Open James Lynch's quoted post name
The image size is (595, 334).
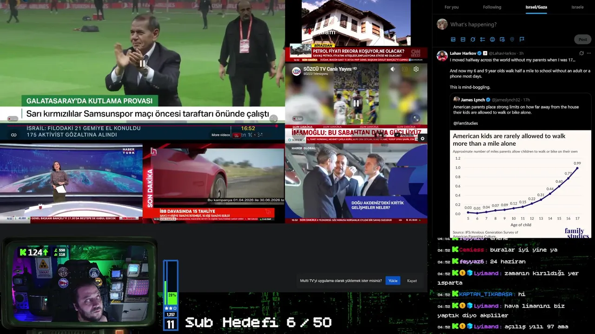(x=473, y=100)
